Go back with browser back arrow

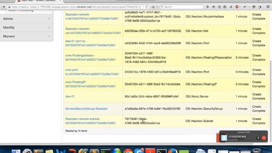point(4,7)
